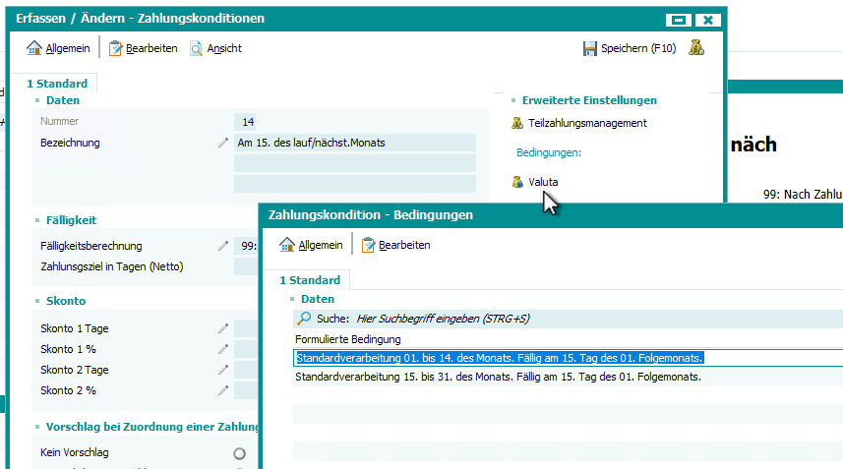Click the pencil icon for Skonto 2 %
The width and height of the screenshot is (843, 469).
(x=223, y=391)
